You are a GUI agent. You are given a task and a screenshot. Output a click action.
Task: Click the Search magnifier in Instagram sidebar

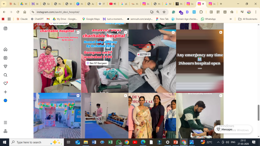(5, 75)
